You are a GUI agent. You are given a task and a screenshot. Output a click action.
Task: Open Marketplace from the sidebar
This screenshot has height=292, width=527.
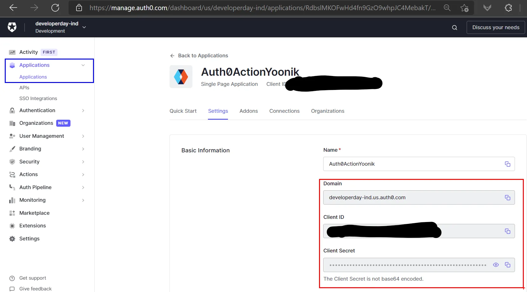click(34, 213)
